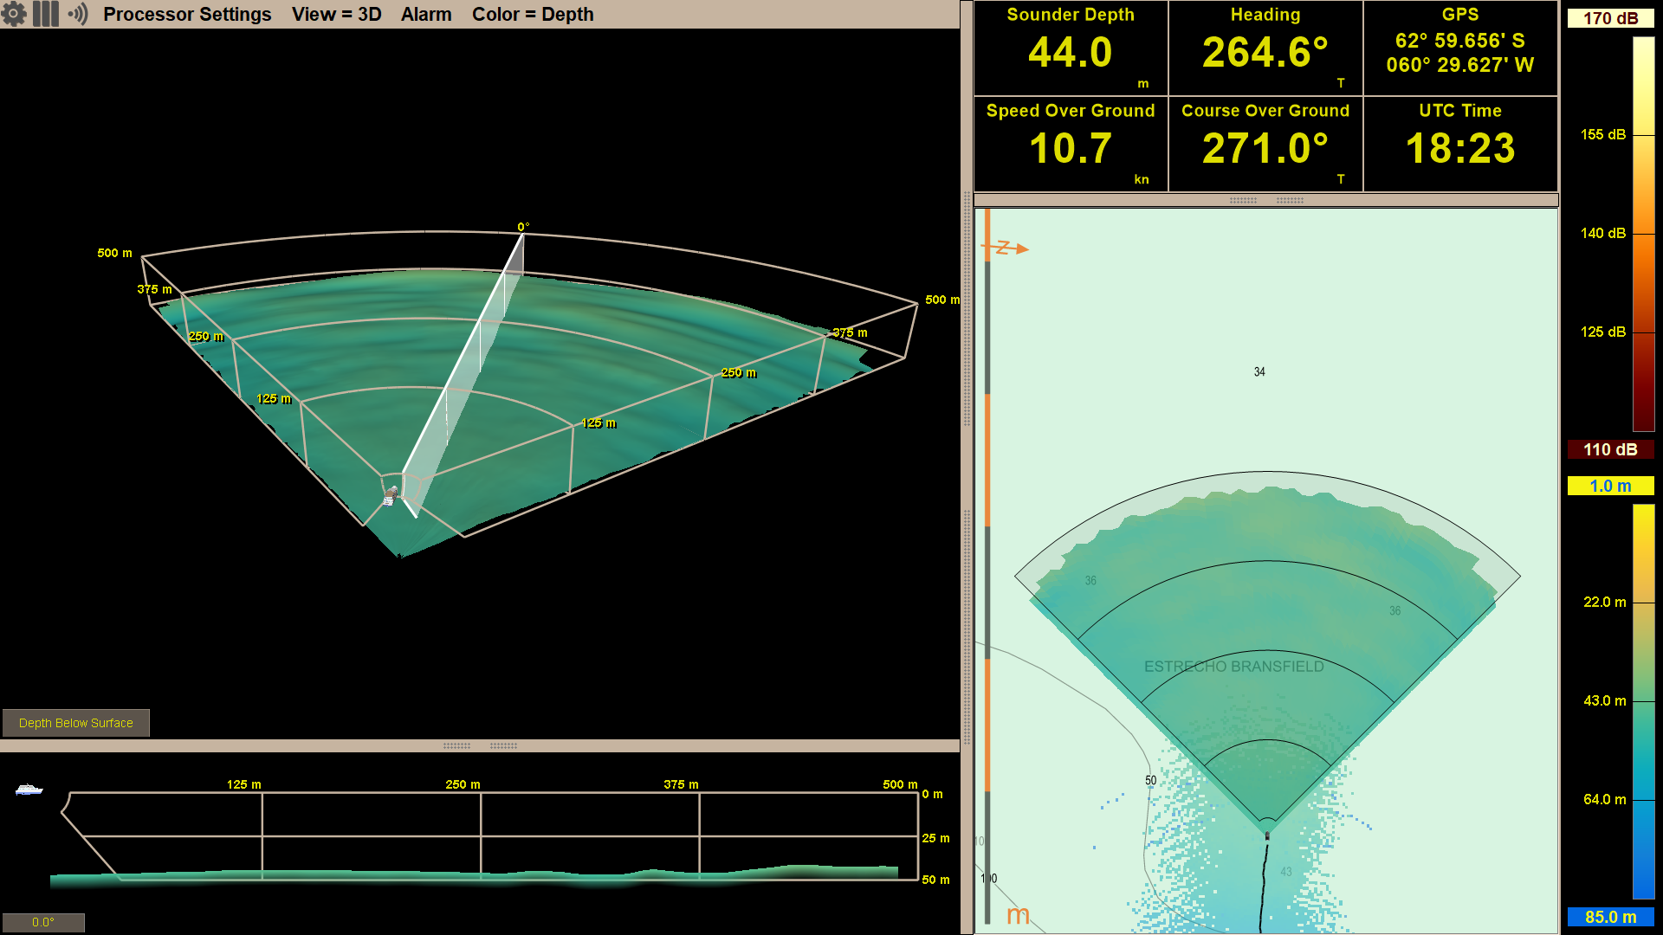Viewport: 1663px width, 935px height.
Task: Click the Depth Below Surface button
Action: (76, 723)
